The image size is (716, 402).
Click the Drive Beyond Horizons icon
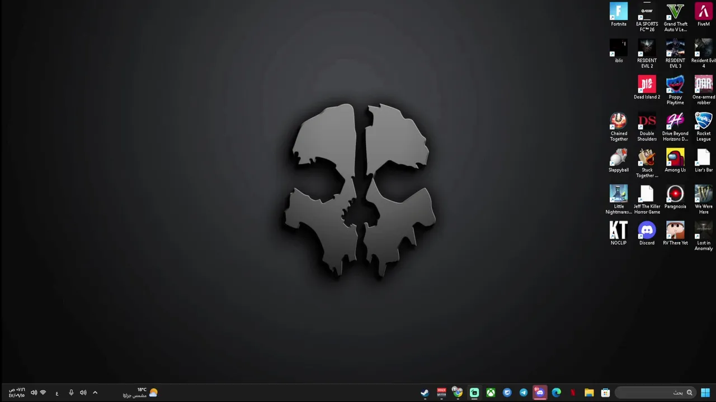675,127
